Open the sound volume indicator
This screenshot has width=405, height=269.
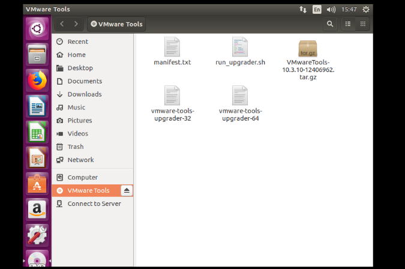click(331, 10)
